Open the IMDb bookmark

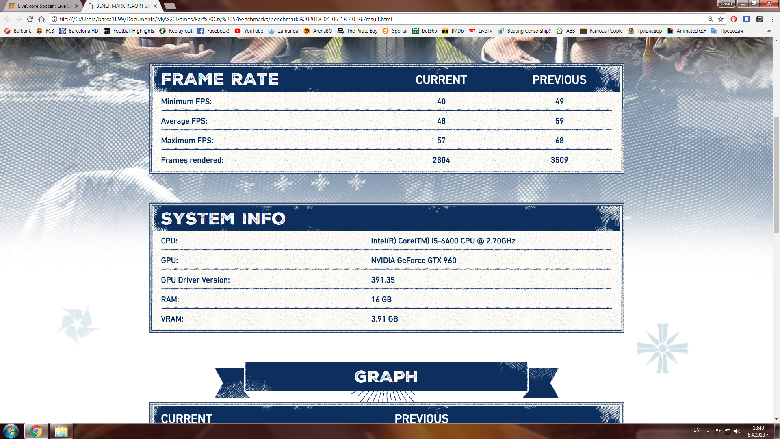[x=453, y=31]
